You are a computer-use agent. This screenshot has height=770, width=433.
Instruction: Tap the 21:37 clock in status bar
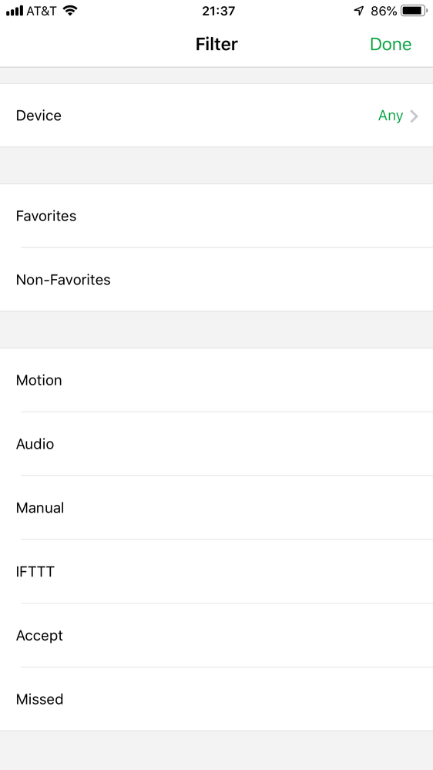point(218,11)
